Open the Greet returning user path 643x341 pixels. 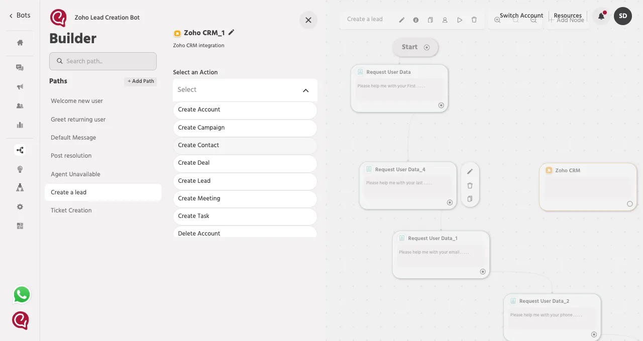point(103,120)
